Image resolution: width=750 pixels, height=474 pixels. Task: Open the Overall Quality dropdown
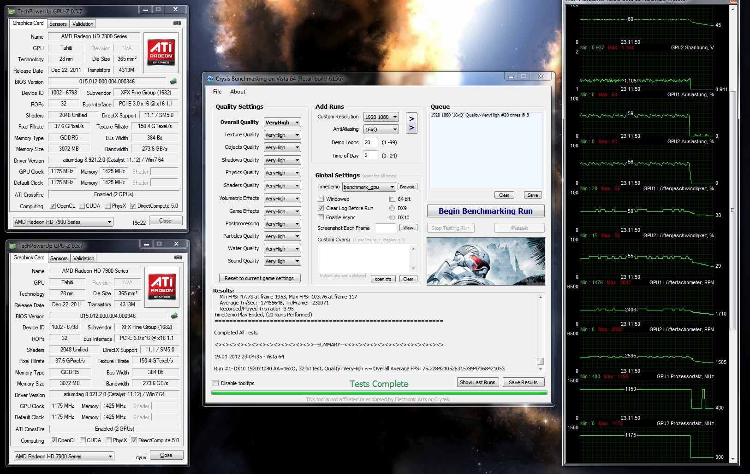282,123
